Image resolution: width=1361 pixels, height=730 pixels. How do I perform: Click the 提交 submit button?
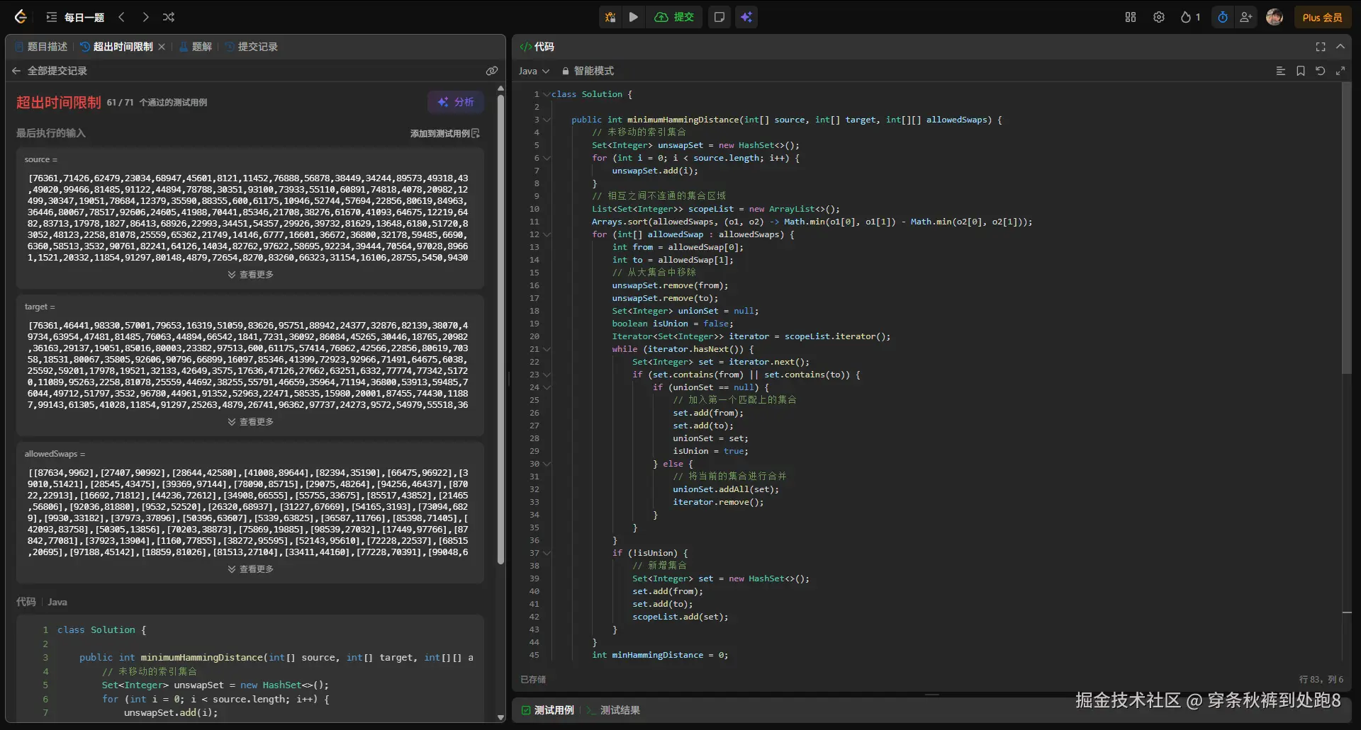tap(674, 17)
